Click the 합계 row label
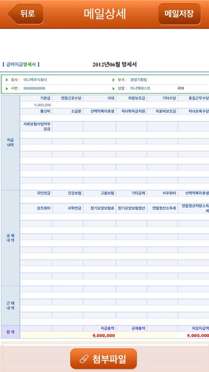This screenshot has height=372, width=209. (10, 332)
